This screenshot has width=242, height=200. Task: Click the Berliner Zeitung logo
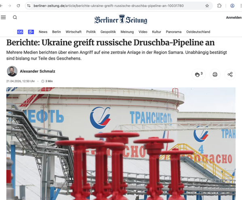pos(121,19)
